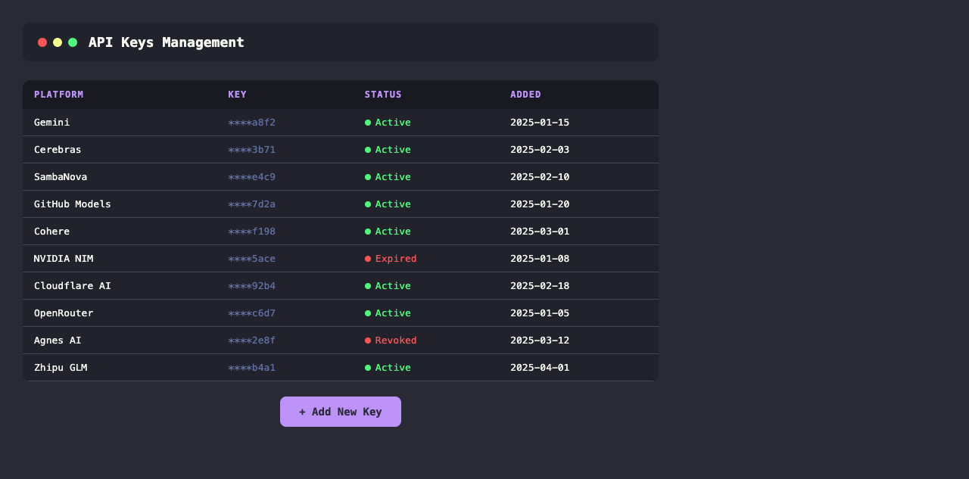Screen dimensions: 969x479
Task: Select the PLATFORM column header
Action: (x=59, y=95)
